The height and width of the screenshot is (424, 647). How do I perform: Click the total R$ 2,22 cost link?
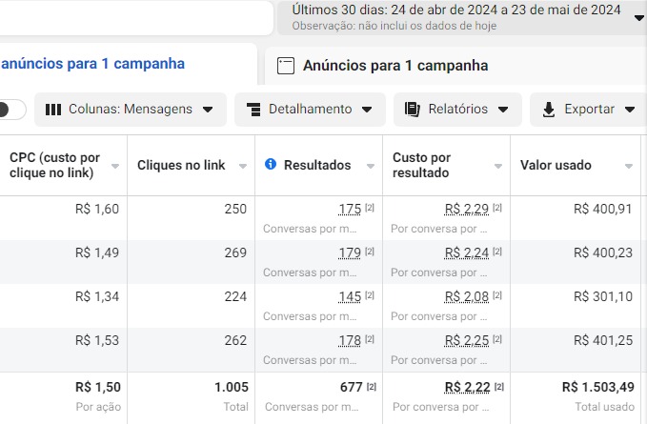coord(467,387)
